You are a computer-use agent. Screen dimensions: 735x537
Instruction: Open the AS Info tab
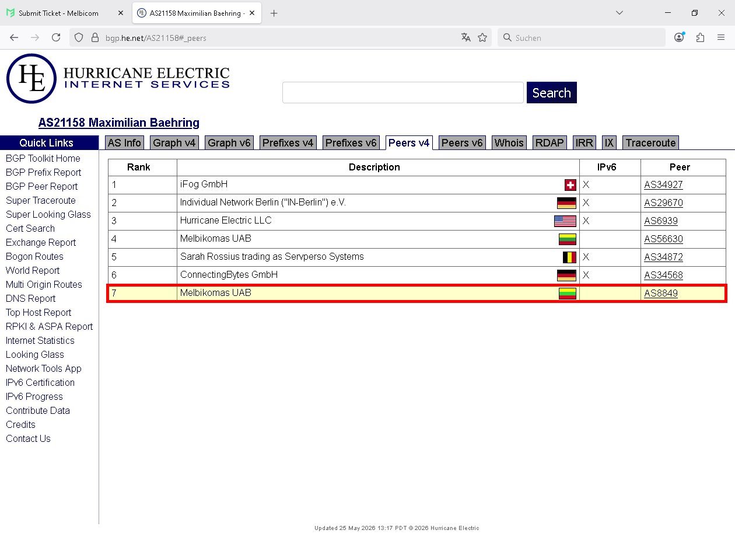point(124,143)
